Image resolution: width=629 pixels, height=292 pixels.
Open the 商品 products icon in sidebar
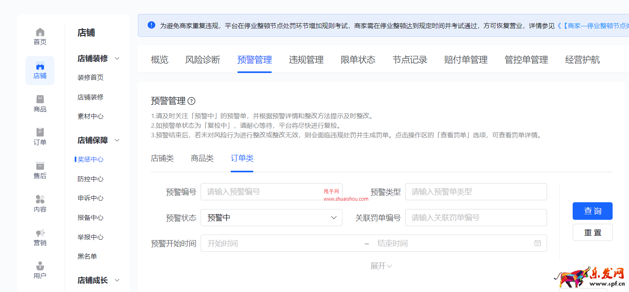[x=40, y=99]
